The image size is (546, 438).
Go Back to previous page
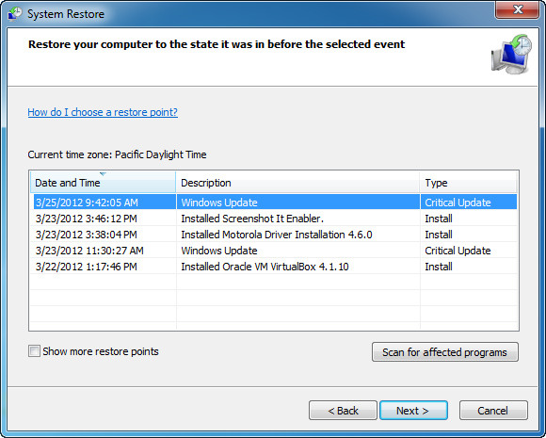pyautogui.click(x=343, y=410)
